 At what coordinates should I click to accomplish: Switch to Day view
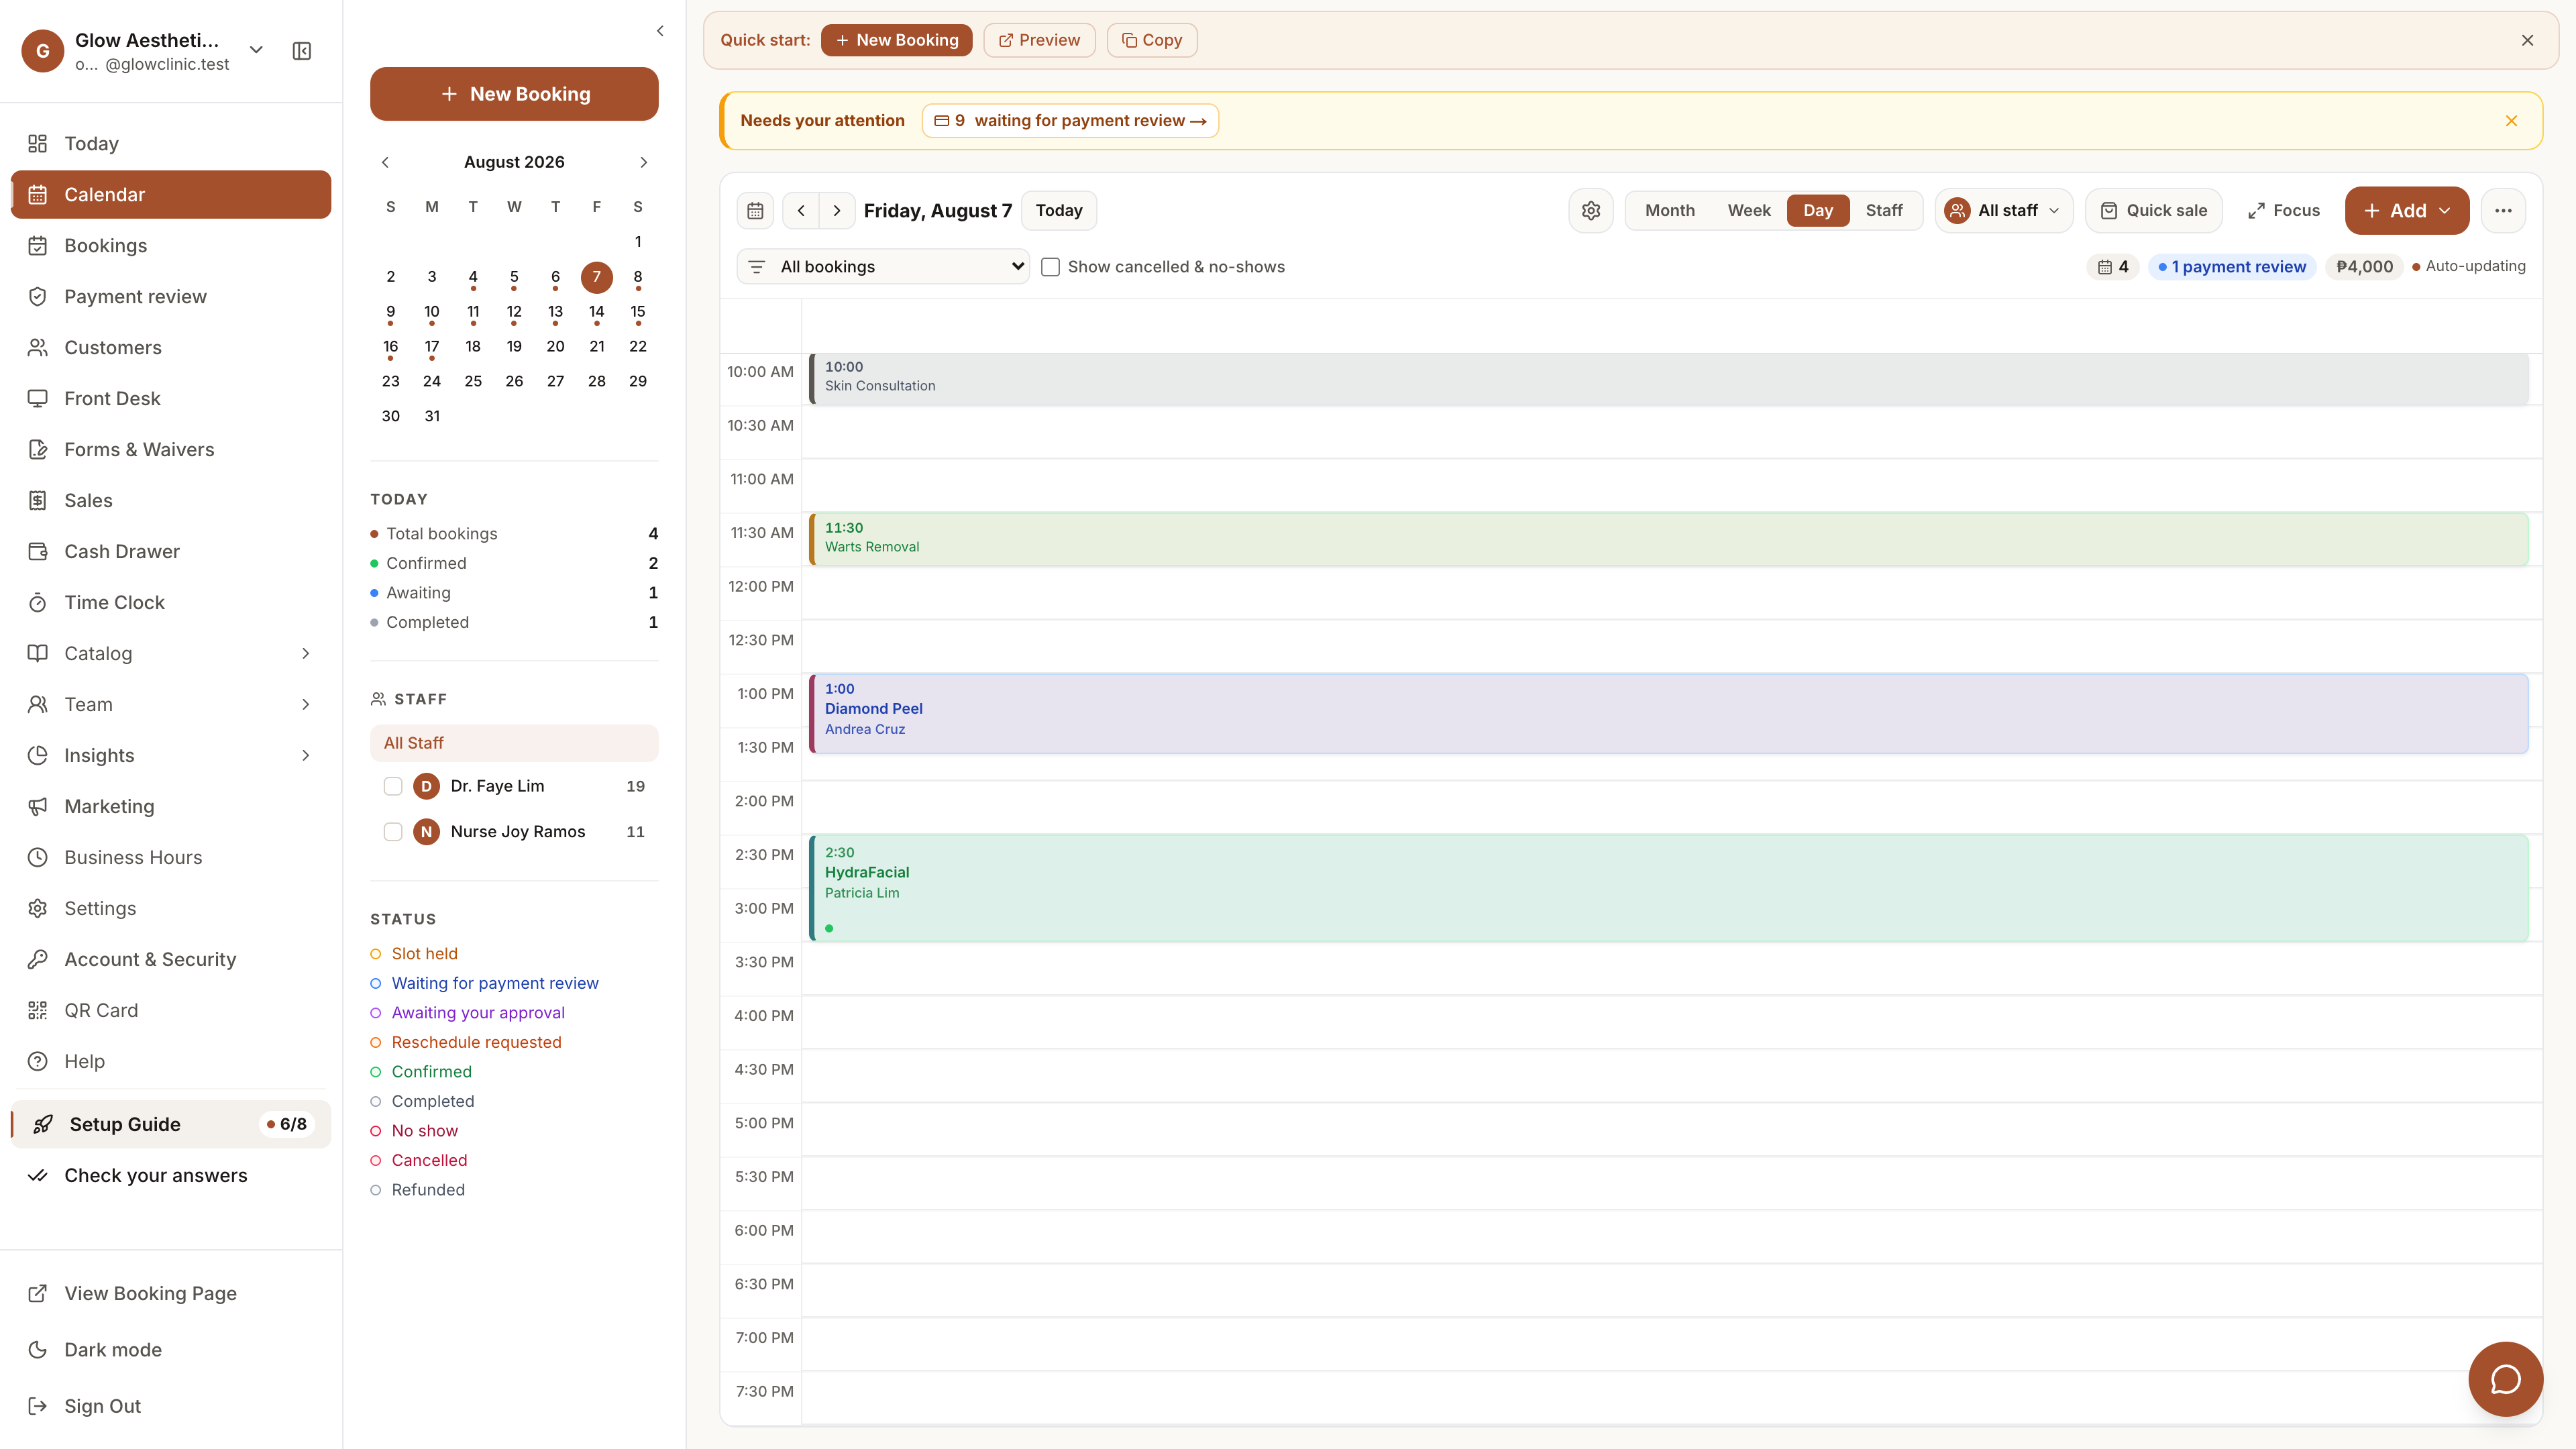point(1818,210)
